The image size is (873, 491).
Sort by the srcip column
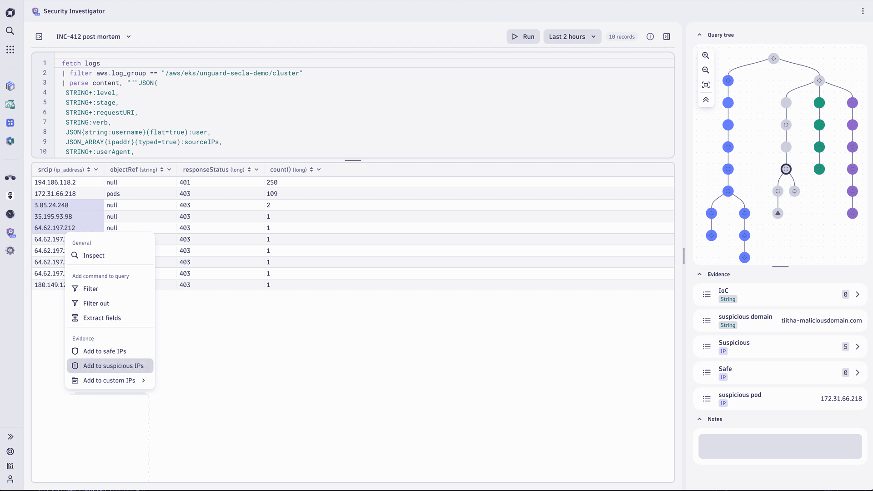[89, 170]
